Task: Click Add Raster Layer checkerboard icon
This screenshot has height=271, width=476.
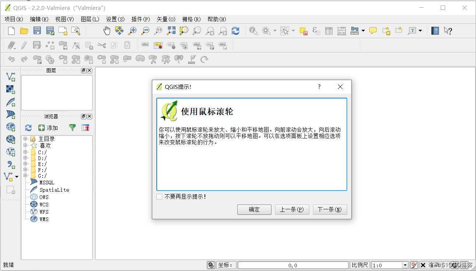Action: click(x=11, y=89)
